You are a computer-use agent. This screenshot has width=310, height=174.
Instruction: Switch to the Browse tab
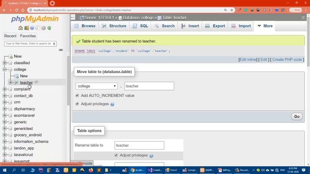tap(85, 26)
